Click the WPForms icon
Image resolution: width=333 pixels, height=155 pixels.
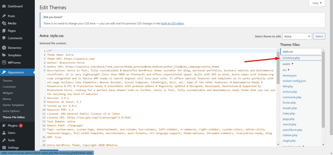click(x=4, y=63)
